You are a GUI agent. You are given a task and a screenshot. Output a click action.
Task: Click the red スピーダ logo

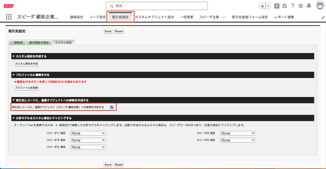[x=9, y=6]
